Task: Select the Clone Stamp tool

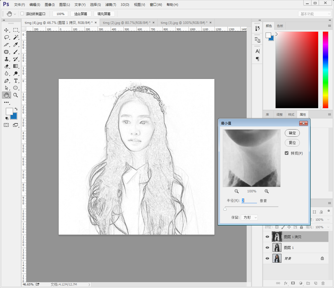Action: click(6, 59)
